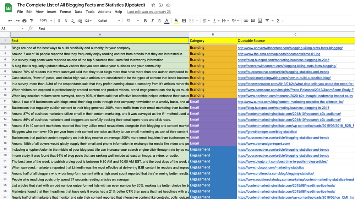Open the Tools menu
The image size is (355, 199).
90,12
